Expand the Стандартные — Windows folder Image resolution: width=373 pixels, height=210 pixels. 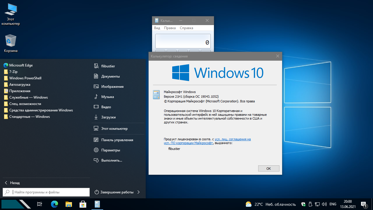coord(29,117)
